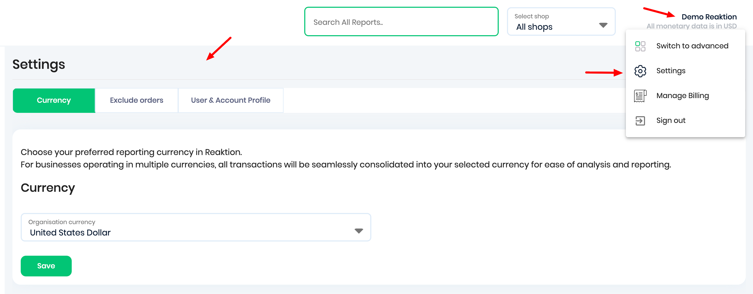
Task: Open Manage Billing menu entry
Action: point(682,95)
